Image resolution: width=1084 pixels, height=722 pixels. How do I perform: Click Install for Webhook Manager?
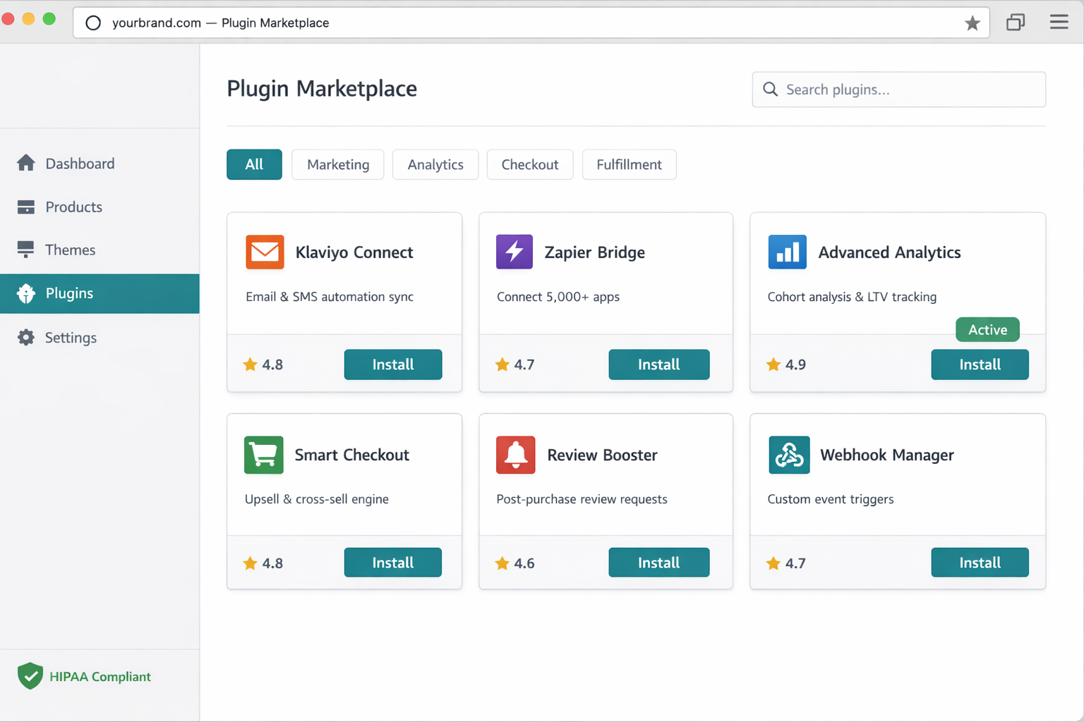pyautogui.click(x=980, y=563)
